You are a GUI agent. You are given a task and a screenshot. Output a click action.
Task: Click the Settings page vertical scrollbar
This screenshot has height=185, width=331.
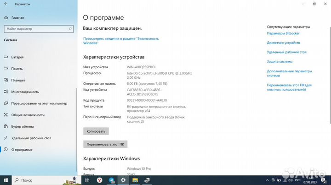pos(330,75)
